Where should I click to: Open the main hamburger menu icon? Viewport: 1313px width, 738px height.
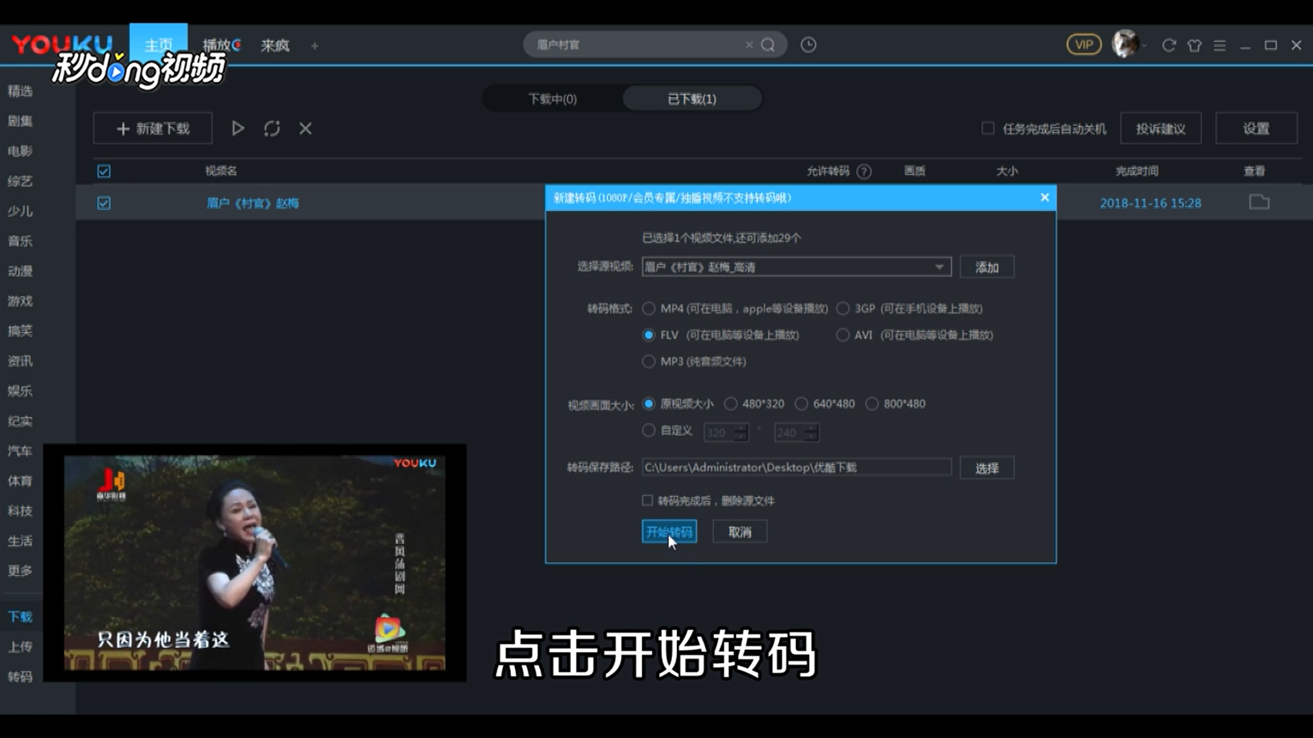(1219, 44)
